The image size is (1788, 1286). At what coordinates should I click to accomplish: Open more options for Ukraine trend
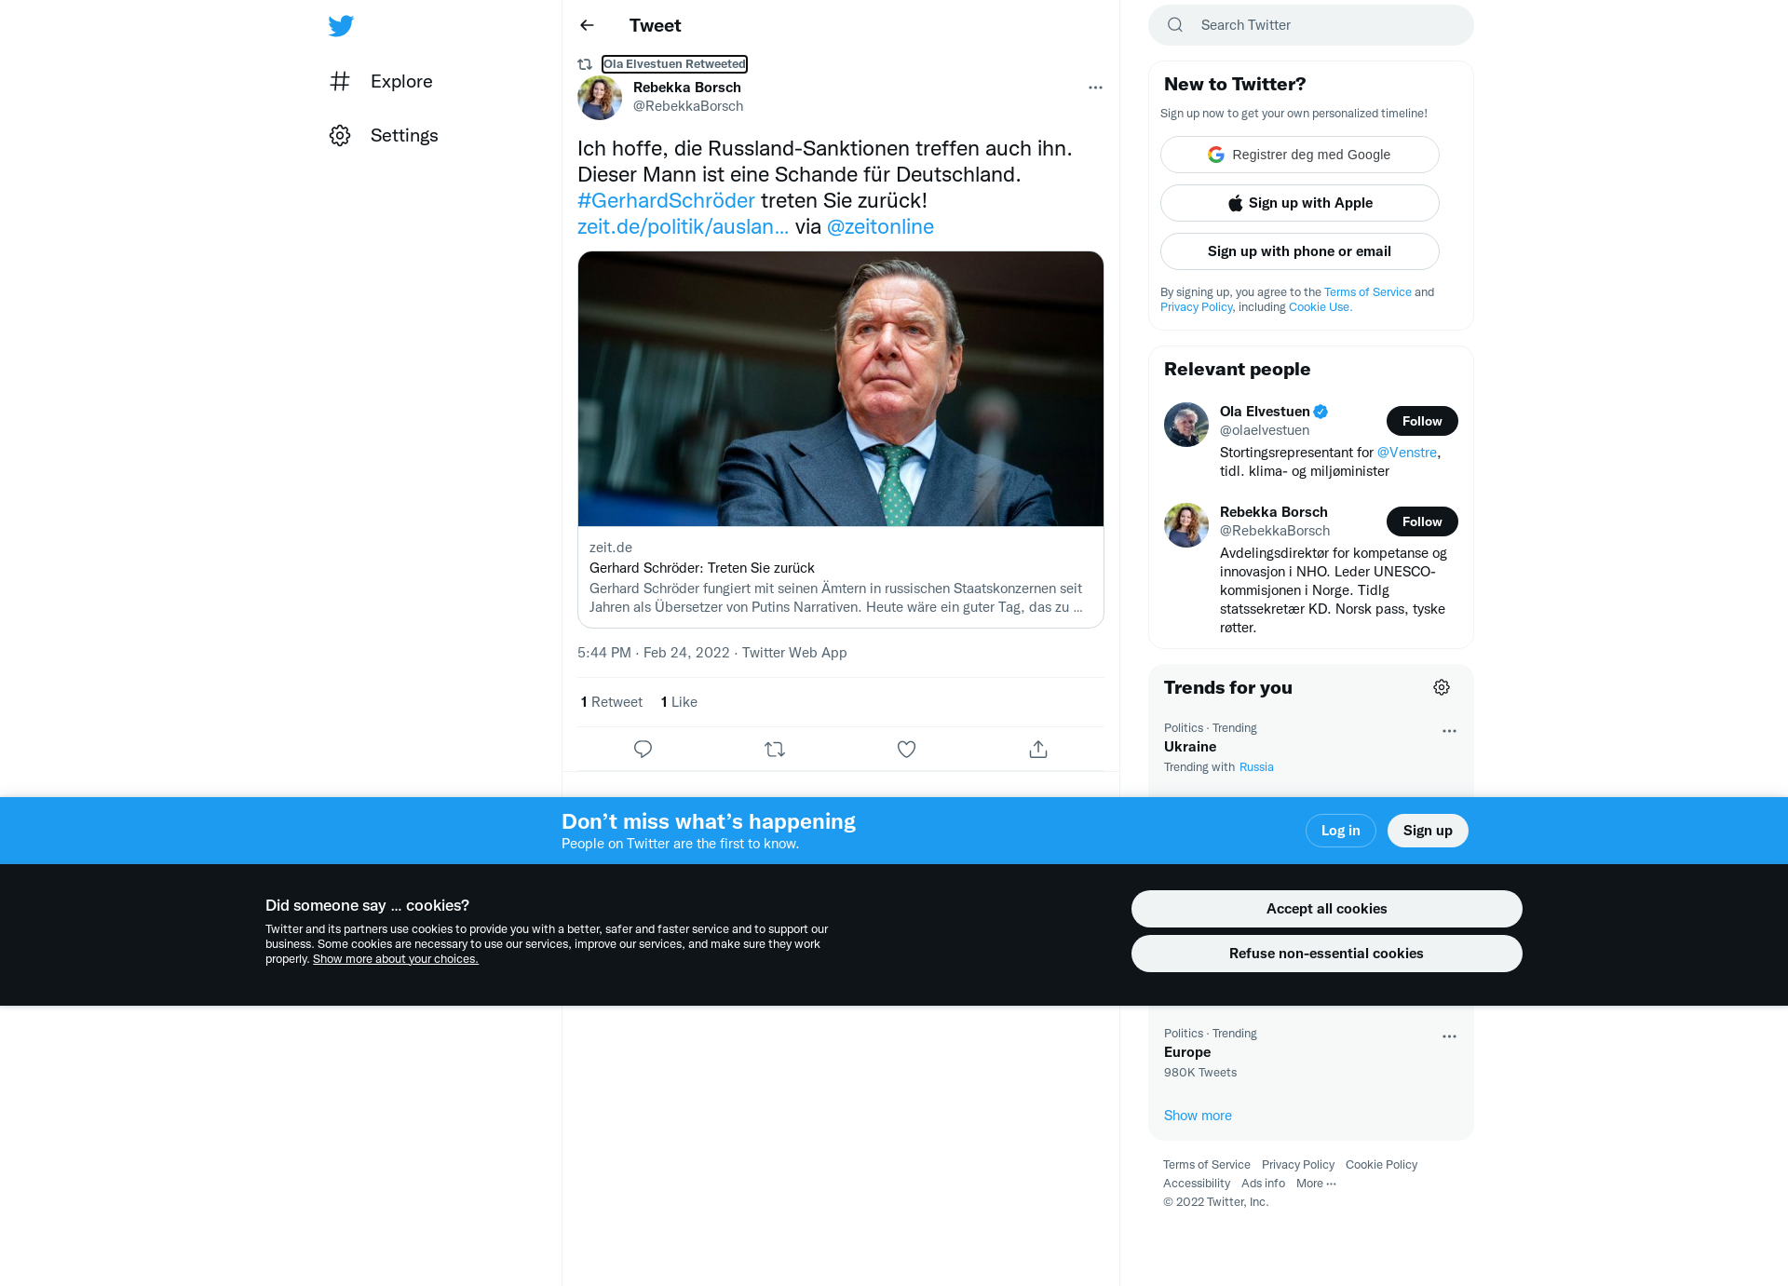[x=1449, y=731]
